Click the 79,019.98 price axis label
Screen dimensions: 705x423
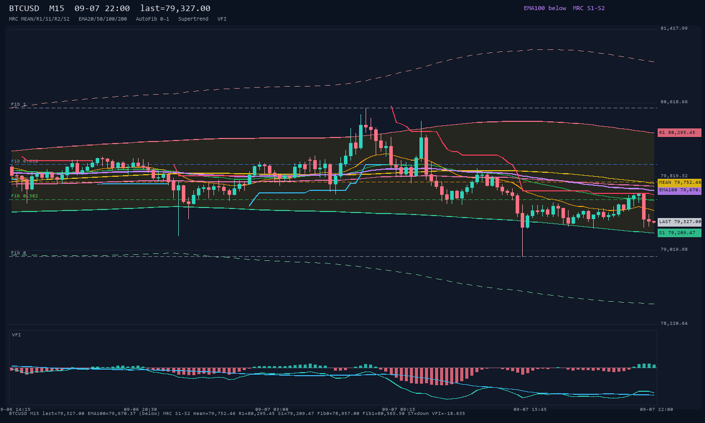pos(674,249)
